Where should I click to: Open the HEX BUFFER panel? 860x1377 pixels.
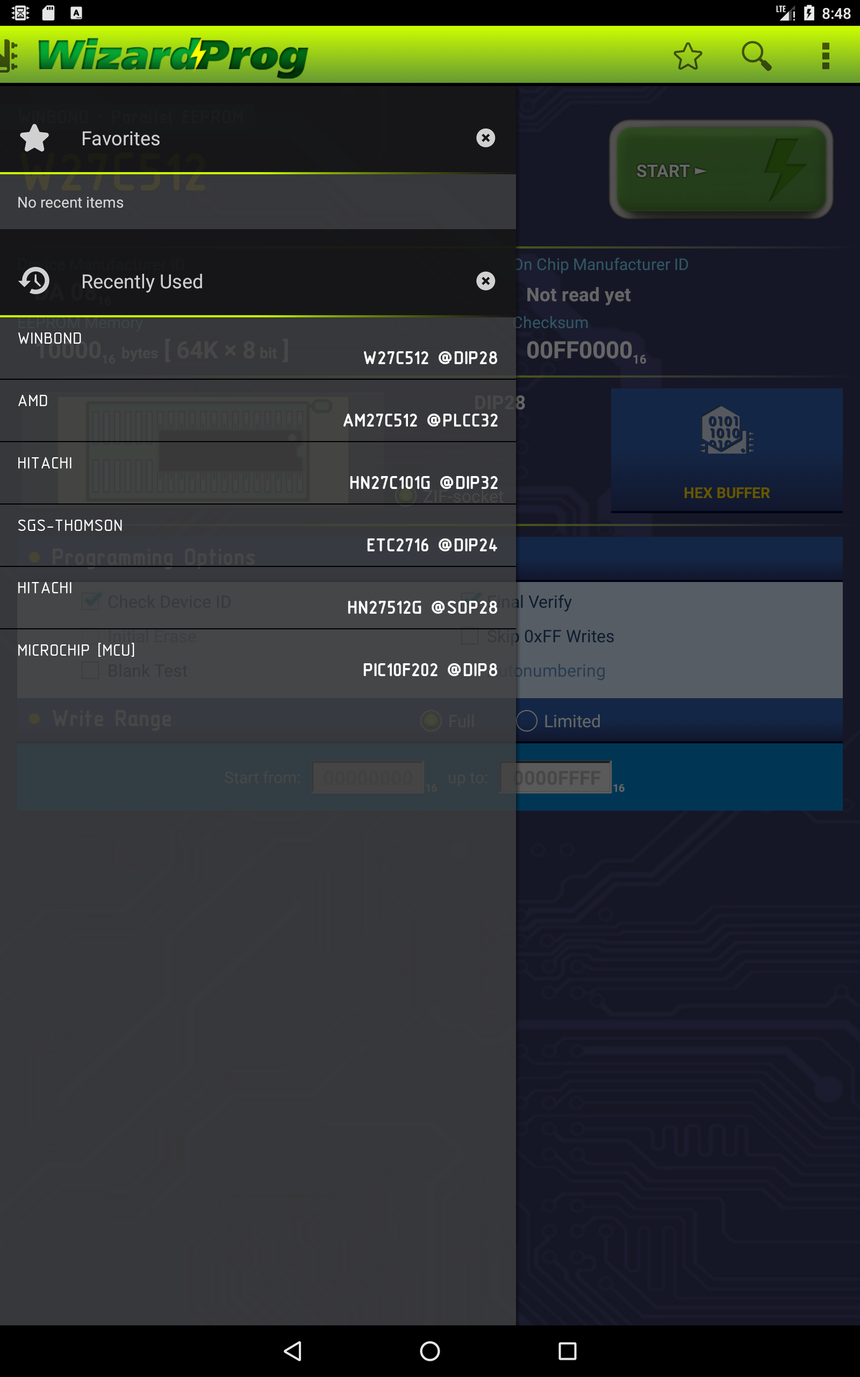point(726,451)
